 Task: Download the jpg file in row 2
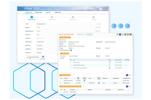pos(126,65)
